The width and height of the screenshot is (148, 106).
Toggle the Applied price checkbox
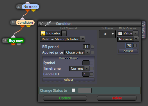point(92,52)
